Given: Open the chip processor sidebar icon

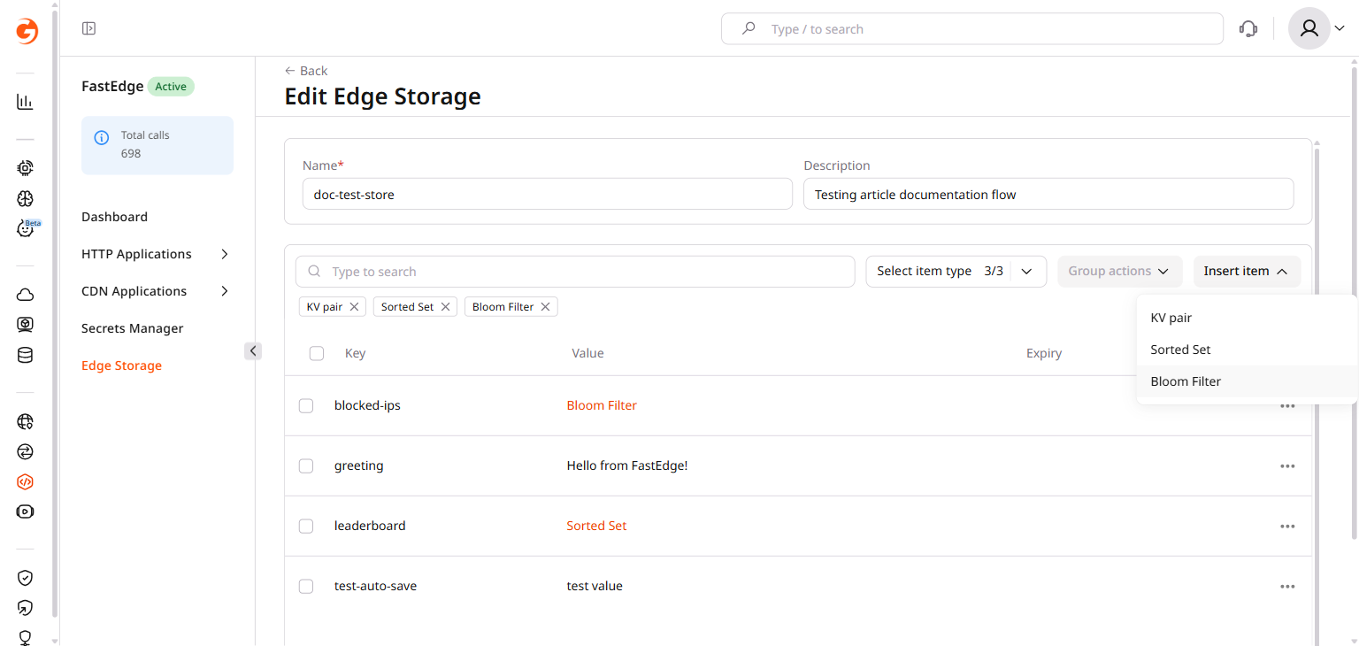Looking at the screenshot, I should (x=25, y=167).
